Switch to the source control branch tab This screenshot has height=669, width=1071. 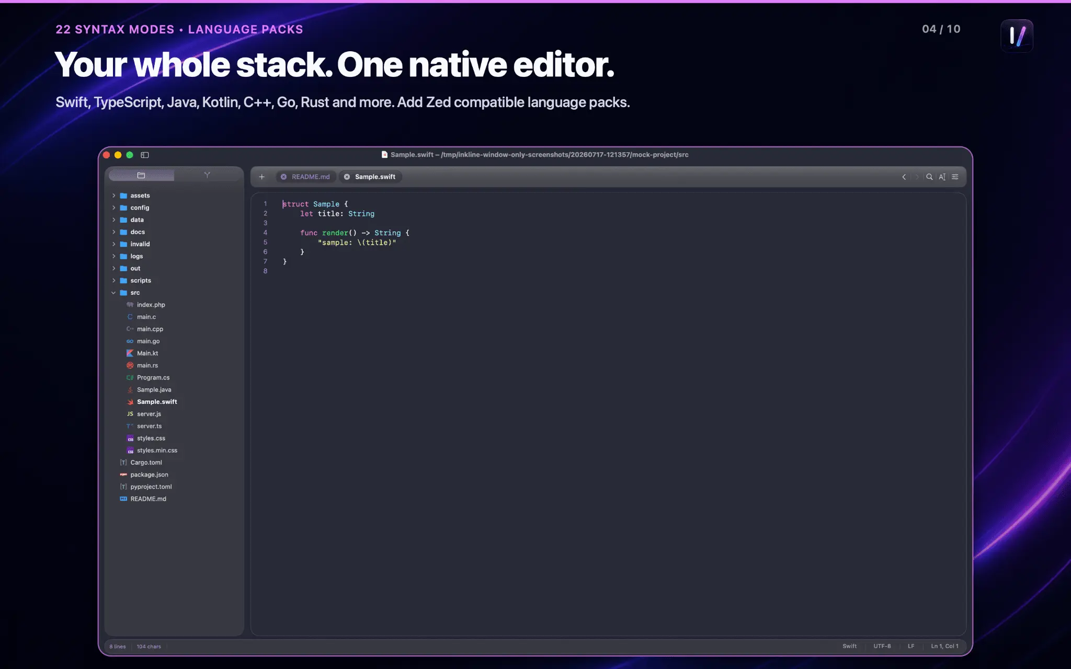click(207, 175)
